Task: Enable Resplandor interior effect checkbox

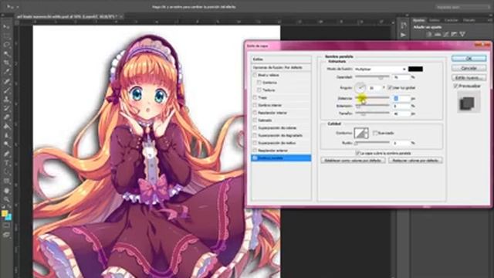Action: pos(255,113)
